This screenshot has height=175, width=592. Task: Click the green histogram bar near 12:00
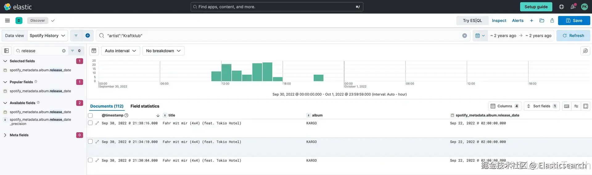click(226, 73)
